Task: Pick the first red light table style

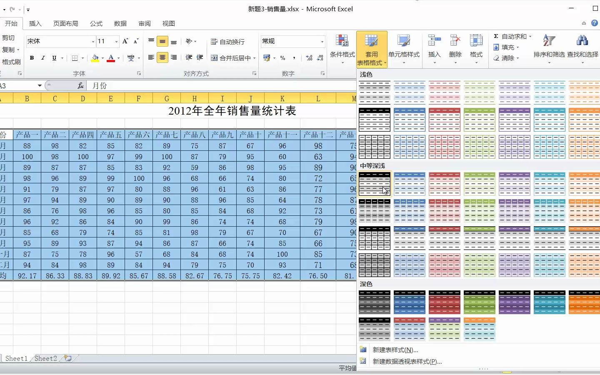Action: tap(445, 92)
